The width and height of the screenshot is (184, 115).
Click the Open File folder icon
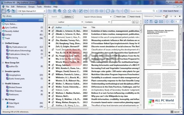(x=86, y=11)
